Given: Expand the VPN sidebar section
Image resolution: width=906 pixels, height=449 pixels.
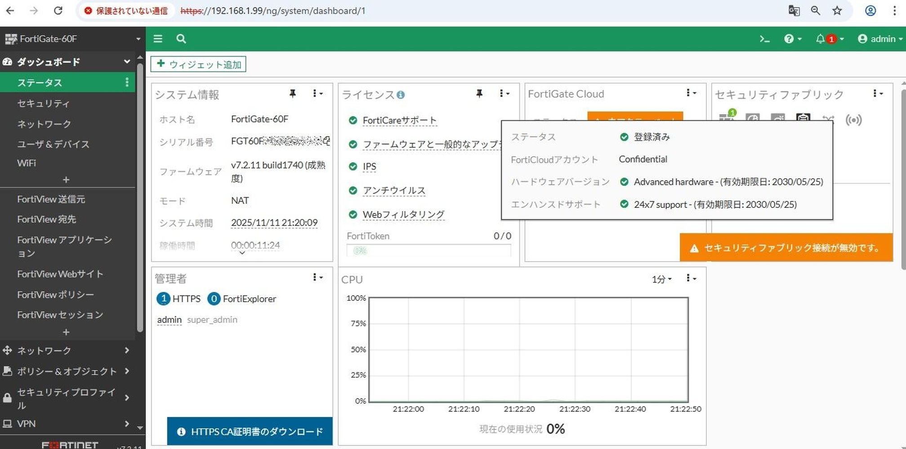Looking at the screenshot, I should (x=67, y=423).
